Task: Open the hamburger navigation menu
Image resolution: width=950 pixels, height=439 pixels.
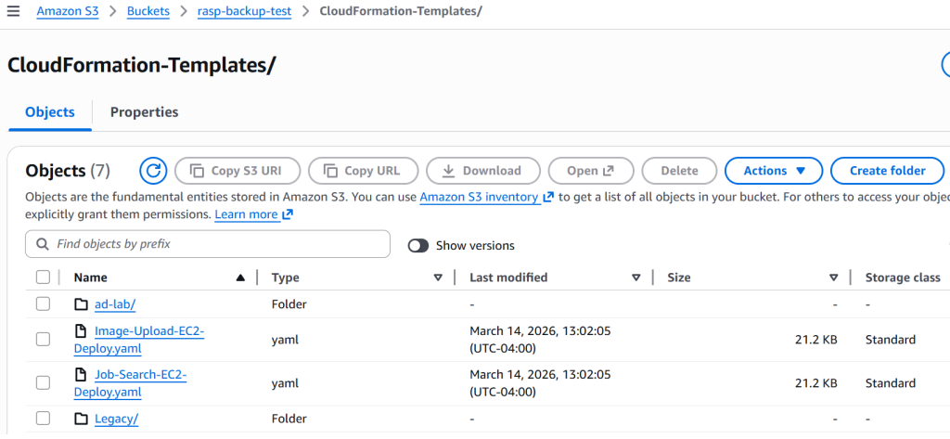Action: (13, 11)
